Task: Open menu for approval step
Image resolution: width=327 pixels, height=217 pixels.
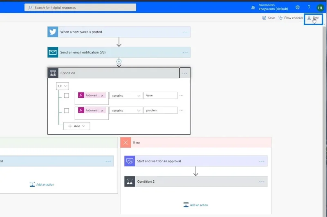Action: (x=262, y=161)
